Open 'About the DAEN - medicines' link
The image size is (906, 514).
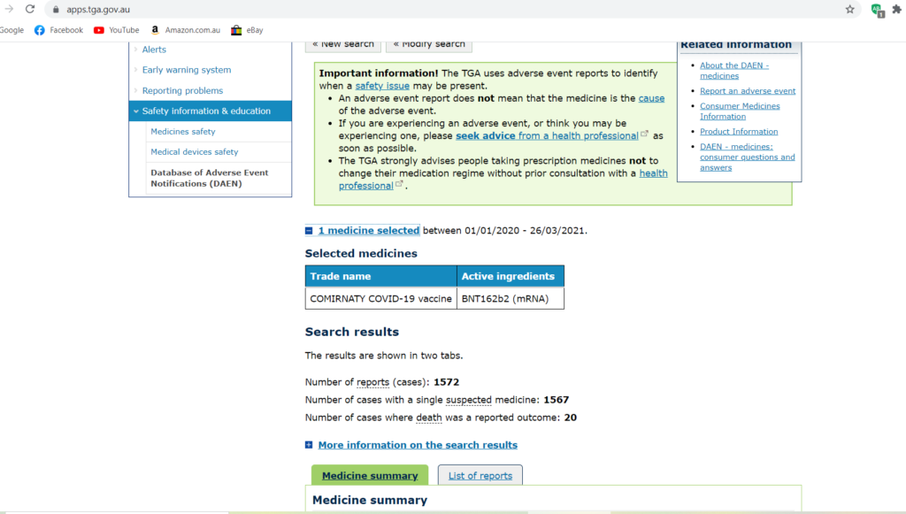[734, 71]
